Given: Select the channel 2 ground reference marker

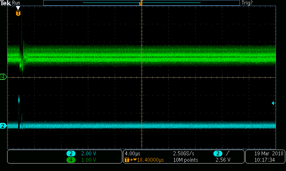Looking at the screenshot, I should click(3, 126).
